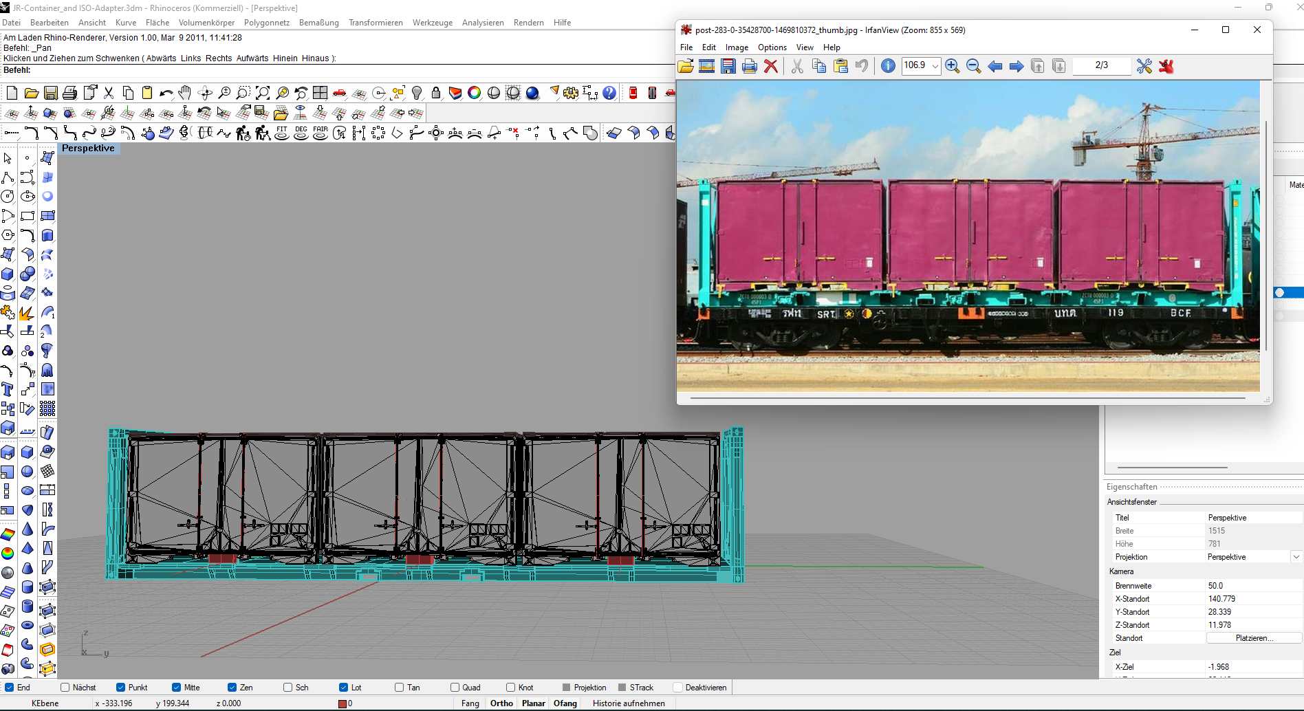Toggle Planar in the status bar
This screenshot has height=711, width=1304.
[x=534, y=703]
